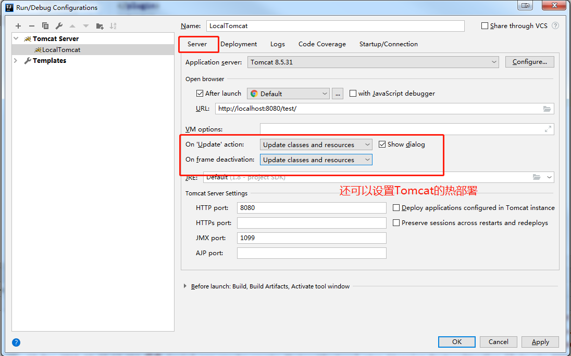The image size is (571, 356).
Task: Select the LocalTomcat configuration in the tree
Action: (x=93, y=50)
